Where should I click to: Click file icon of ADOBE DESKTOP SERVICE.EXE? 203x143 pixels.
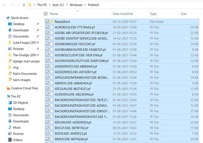52,38
